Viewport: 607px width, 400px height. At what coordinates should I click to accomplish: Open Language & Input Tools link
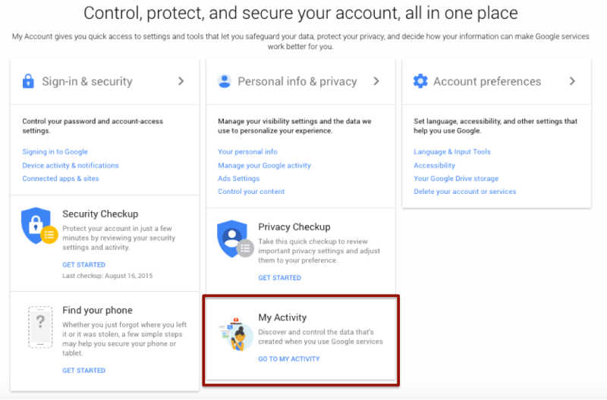tap(451, 152)
